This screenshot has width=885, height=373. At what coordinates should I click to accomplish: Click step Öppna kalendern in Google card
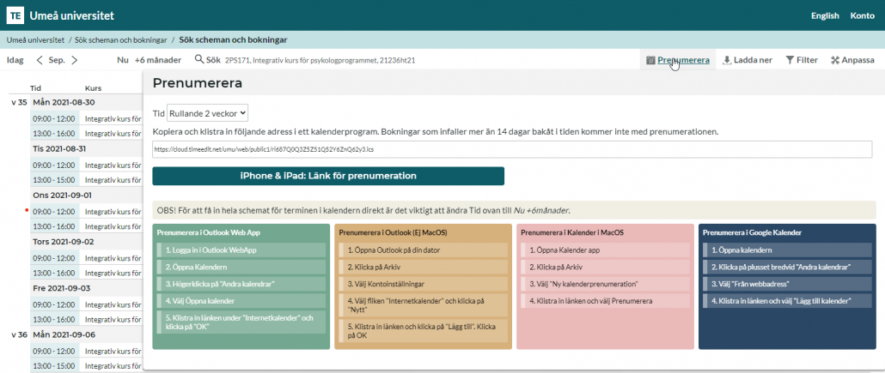pos(787,250)
